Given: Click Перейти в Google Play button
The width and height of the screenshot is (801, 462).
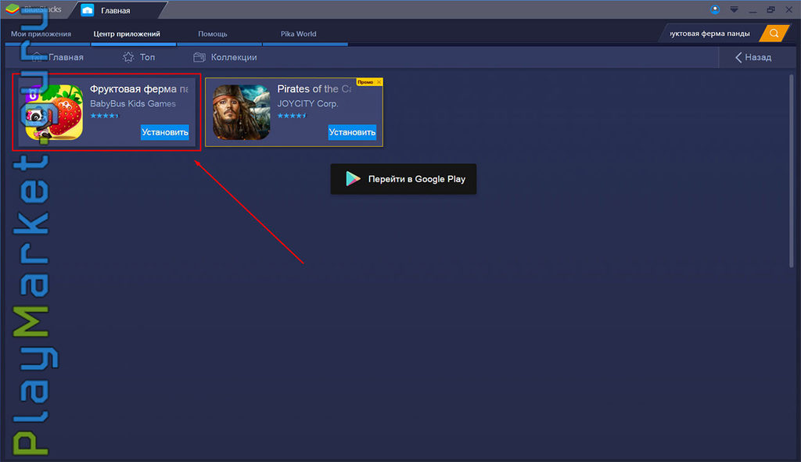Looking at the screenshot, I should point(404,179).
